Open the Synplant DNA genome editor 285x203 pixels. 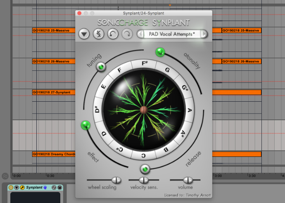98,34
